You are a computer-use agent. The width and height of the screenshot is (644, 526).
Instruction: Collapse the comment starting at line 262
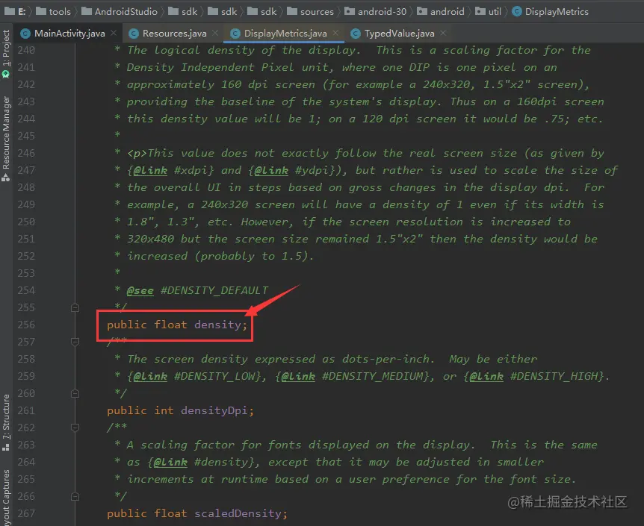[x=75, y=428]
